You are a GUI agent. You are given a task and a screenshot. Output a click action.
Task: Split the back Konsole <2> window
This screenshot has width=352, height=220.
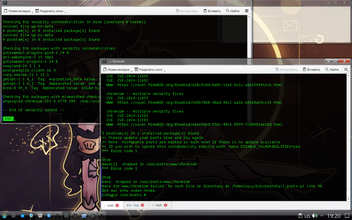point(49,11)
